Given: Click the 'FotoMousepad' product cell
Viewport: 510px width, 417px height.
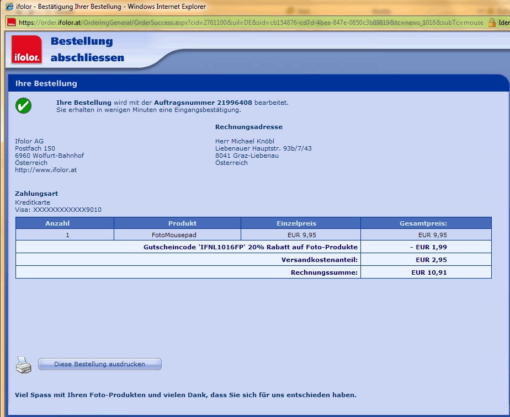Looking at the screenshot, I should [178, 234].
